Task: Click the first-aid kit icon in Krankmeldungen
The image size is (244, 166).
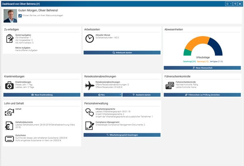Action: [x=9, y=85]
